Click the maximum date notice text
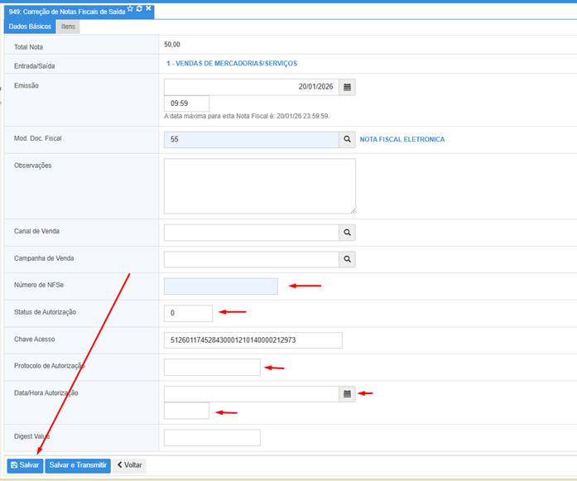The width and height of the screenshot is (577, 481). (x=247, y=116)
